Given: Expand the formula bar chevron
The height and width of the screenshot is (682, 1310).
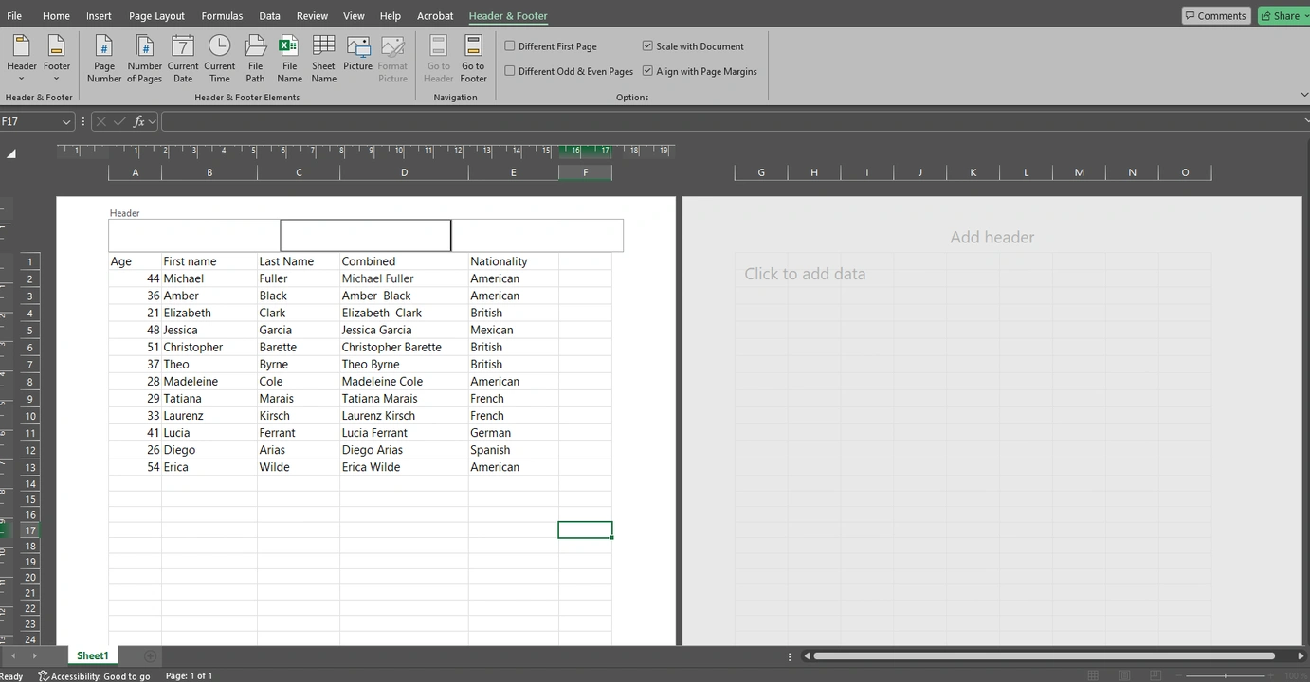Looking at the screenshot, I should 1305,121.
